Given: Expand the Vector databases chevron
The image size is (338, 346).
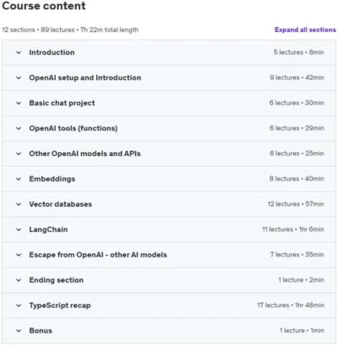Looking at the screenshot, I should tap(19, 204).
